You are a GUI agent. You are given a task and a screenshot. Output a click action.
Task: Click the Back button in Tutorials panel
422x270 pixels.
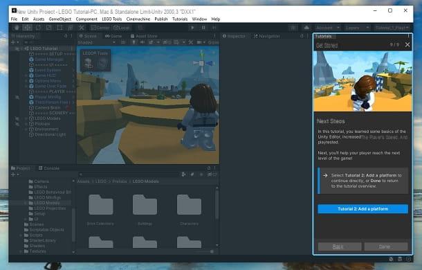(340, 246)
